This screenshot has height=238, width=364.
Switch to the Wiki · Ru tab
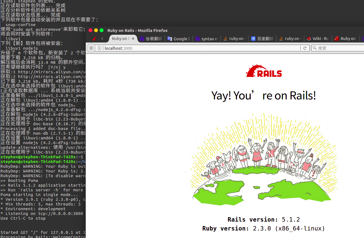(x=318, y=39)
